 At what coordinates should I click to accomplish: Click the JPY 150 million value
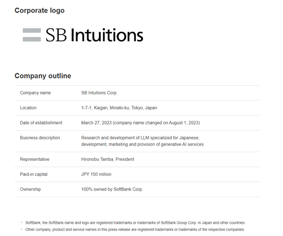(96, 174)
